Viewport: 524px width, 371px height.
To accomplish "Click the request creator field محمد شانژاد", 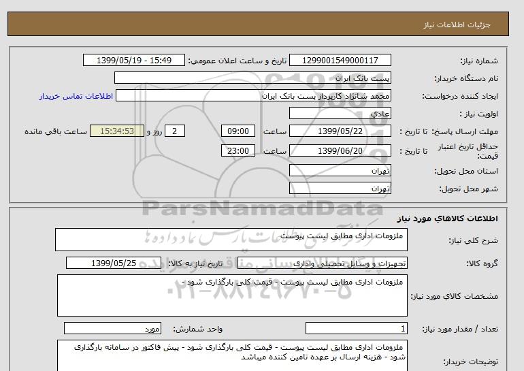I will [253, 95].
